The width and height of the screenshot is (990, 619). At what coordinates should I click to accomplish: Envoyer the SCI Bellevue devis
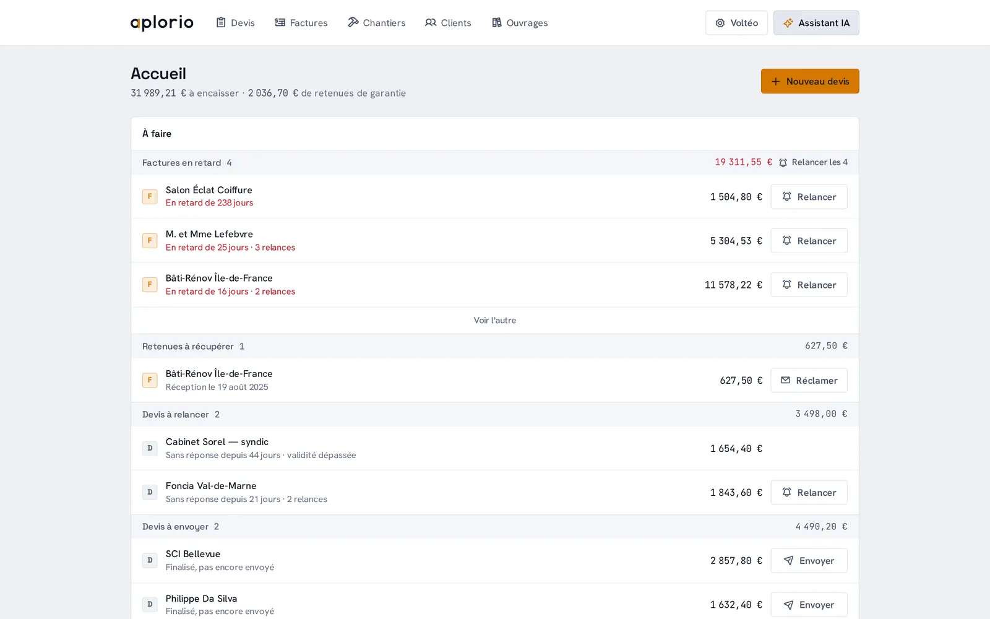[x=809, y=561]
